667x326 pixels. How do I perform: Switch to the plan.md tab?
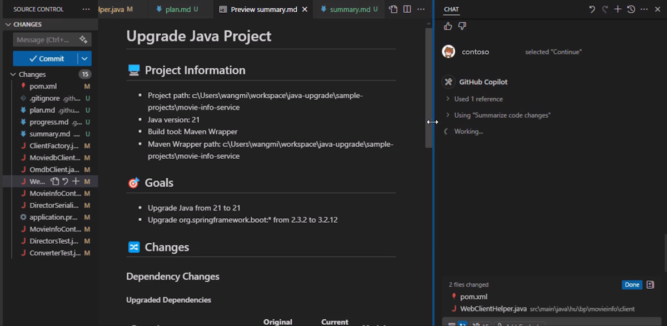(x=178, y=9)
